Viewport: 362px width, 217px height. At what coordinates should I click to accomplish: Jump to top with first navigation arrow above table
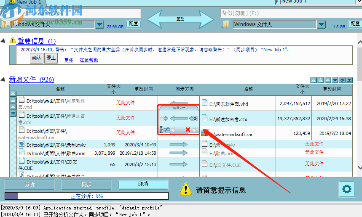point(314,80)
